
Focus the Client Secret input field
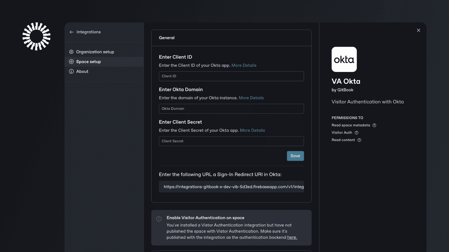231,141
